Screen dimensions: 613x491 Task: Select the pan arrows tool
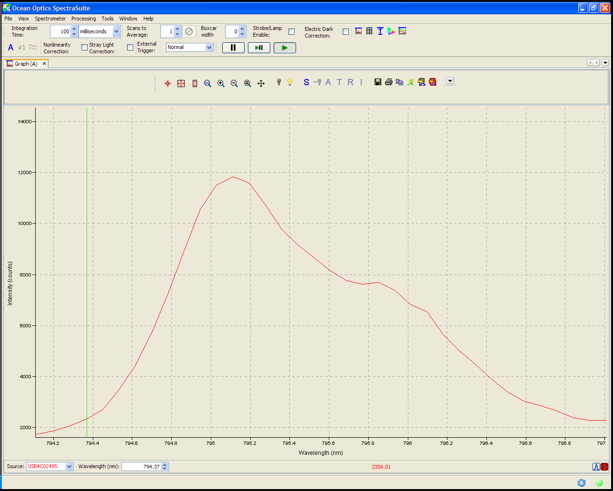coord(261,83)
